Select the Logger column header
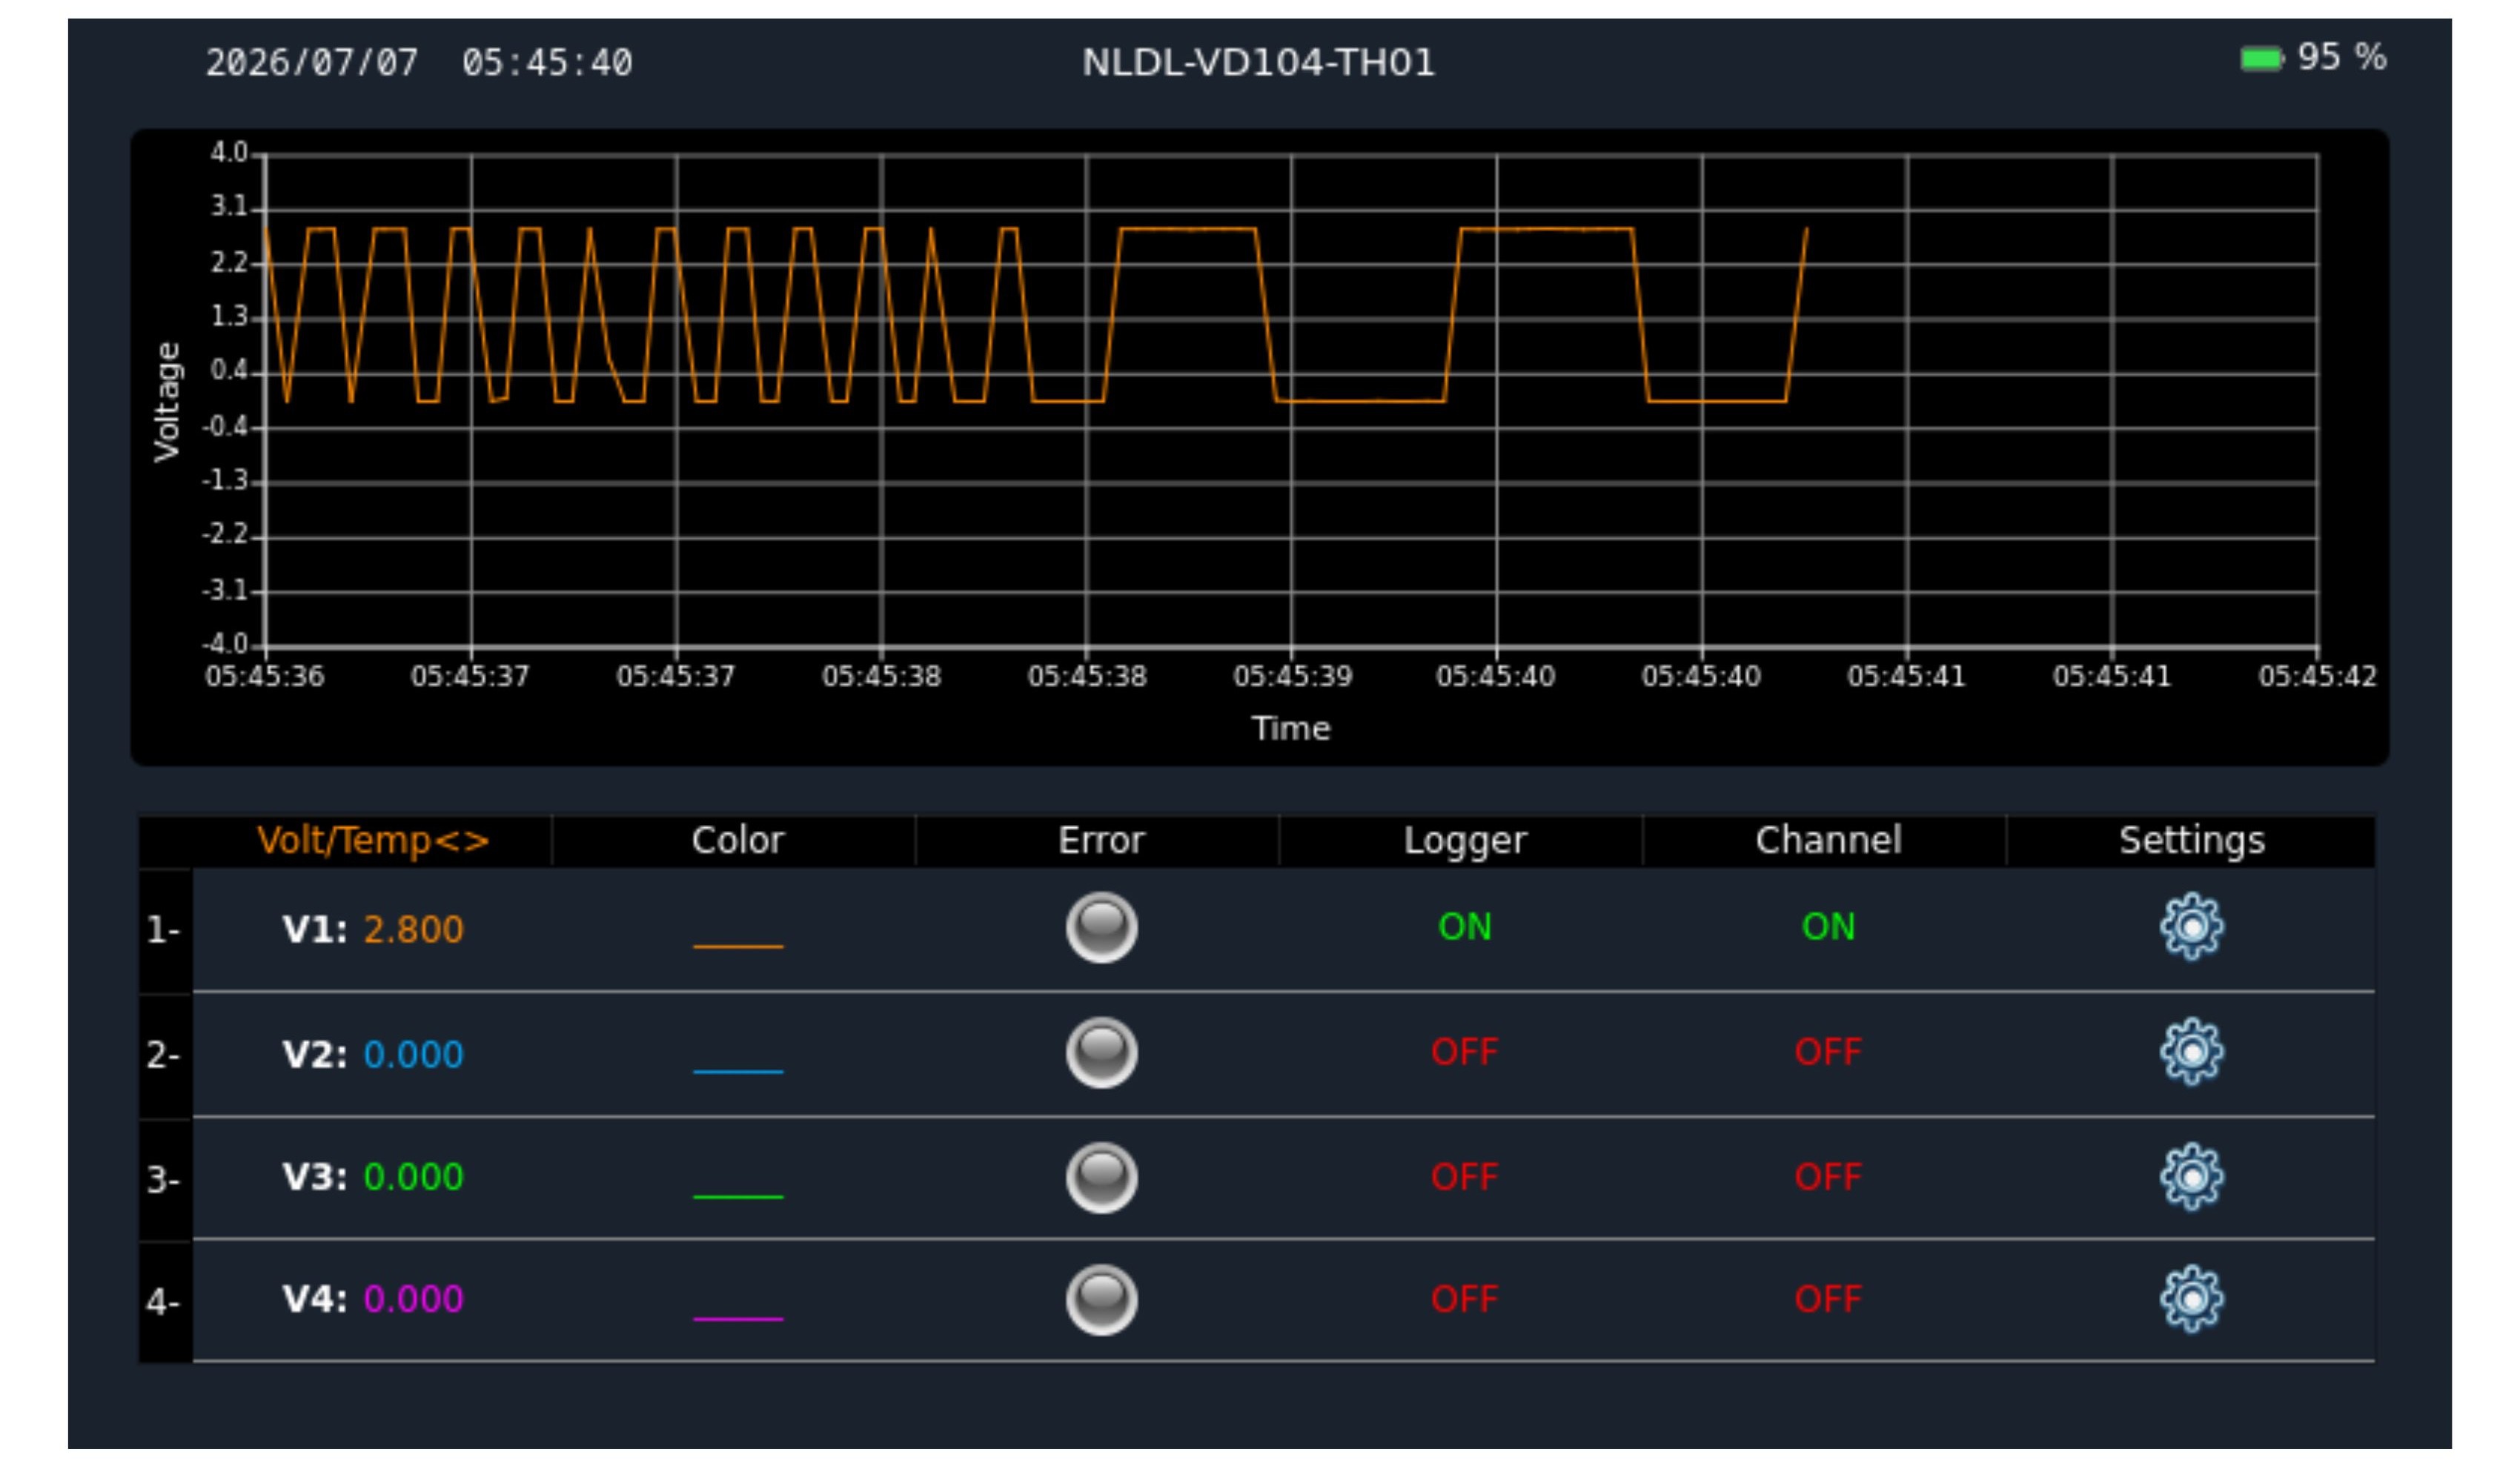 1464,841
